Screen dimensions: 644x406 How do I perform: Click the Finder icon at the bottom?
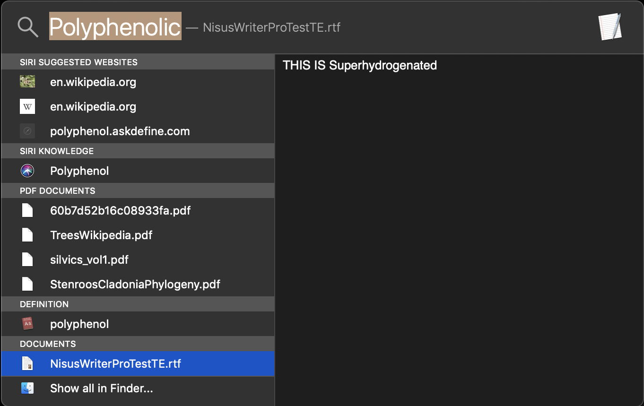[27, 388]
